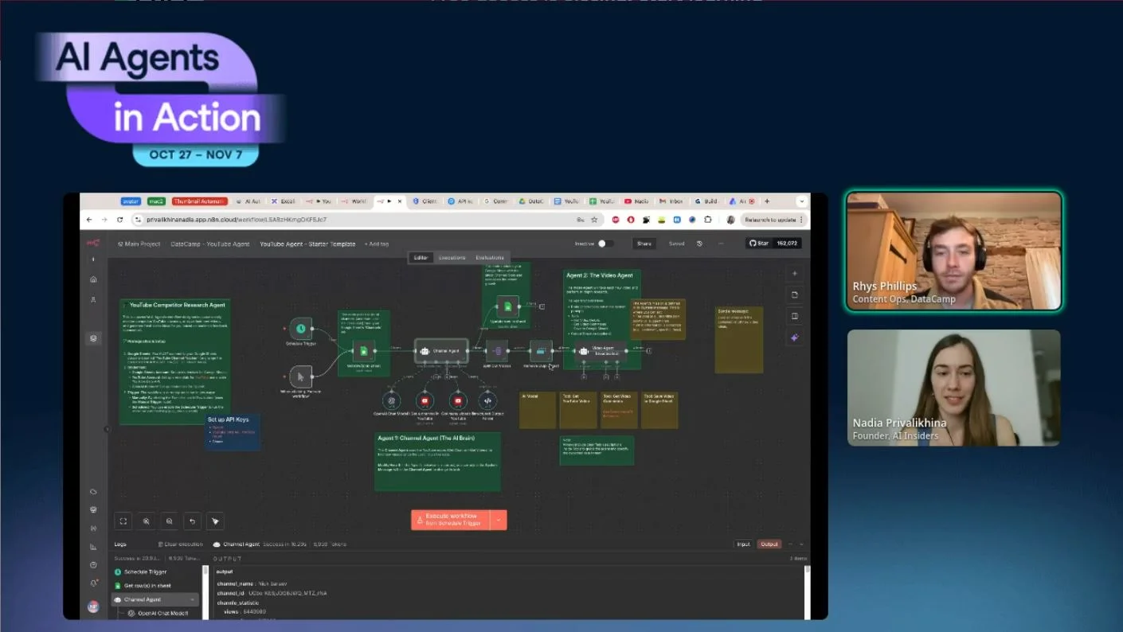Open the AI assistant sparkle icon

(794, 337)
